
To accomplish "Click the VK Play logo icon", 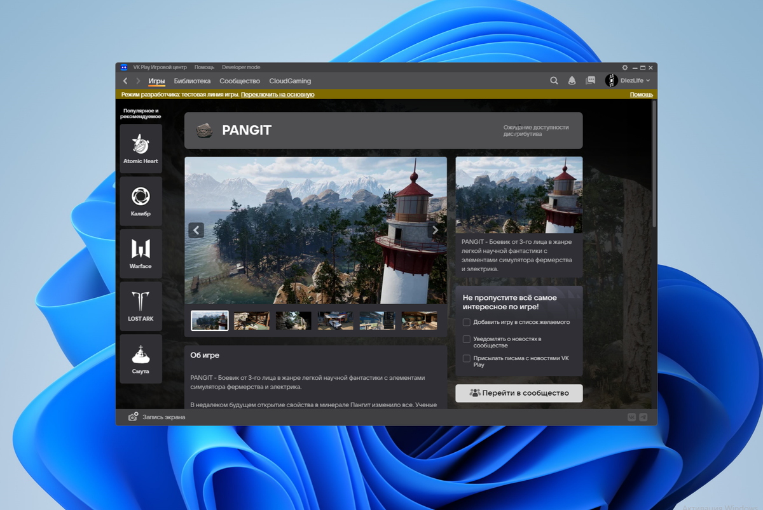I will tap(124, 67).
